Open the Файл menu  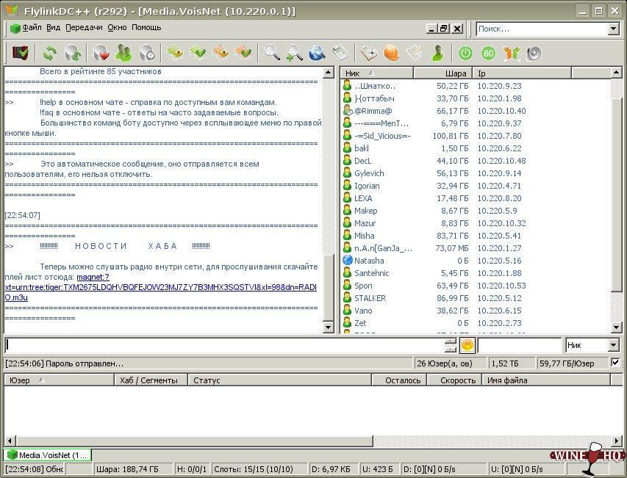[32, 28]
